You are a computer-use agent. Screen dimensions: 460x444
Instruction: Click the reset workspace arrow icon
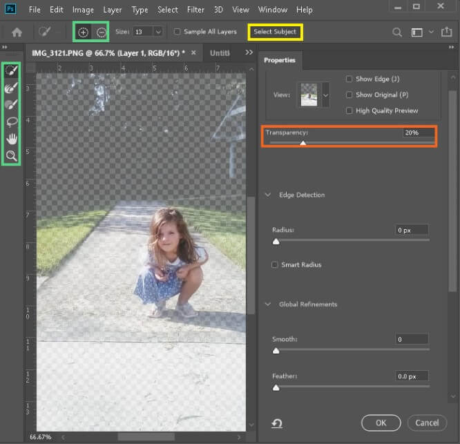[x=277, y=423]
